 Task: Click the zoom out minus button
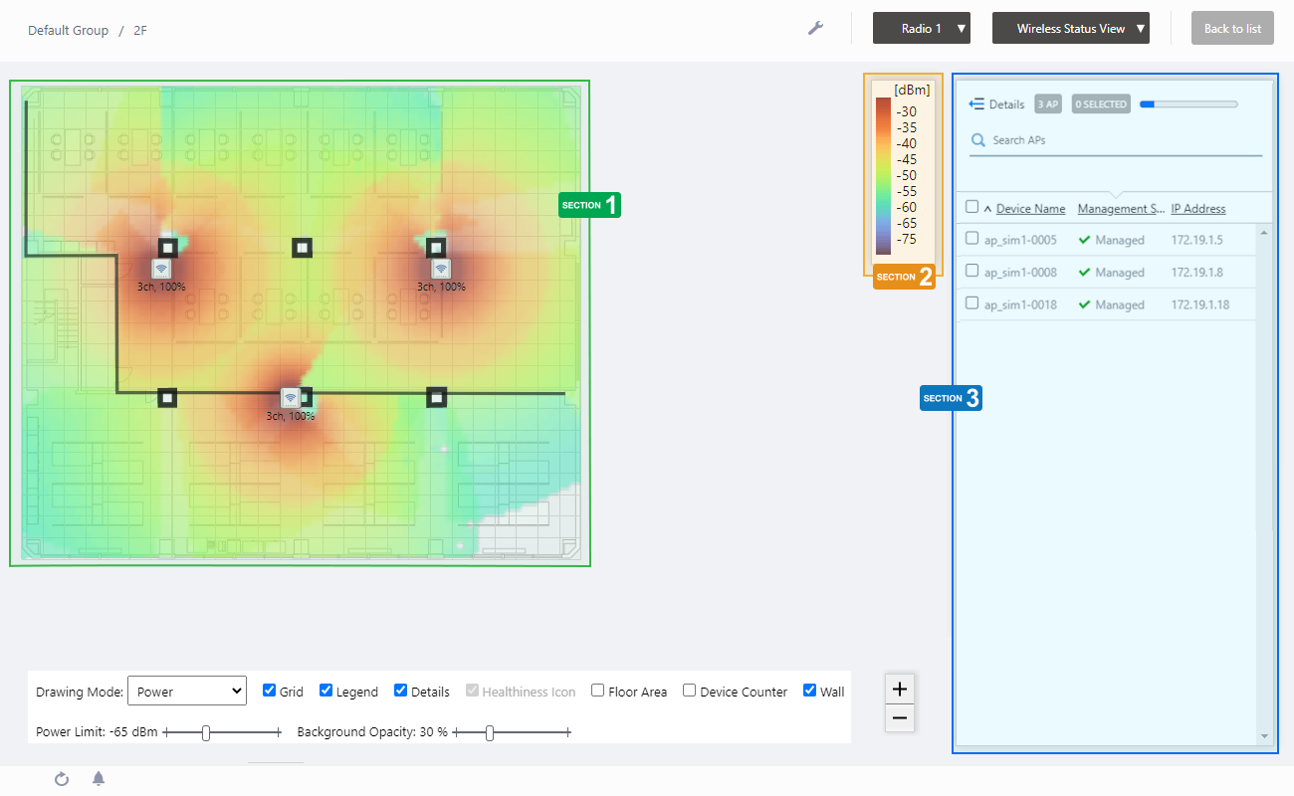point(899,717)
